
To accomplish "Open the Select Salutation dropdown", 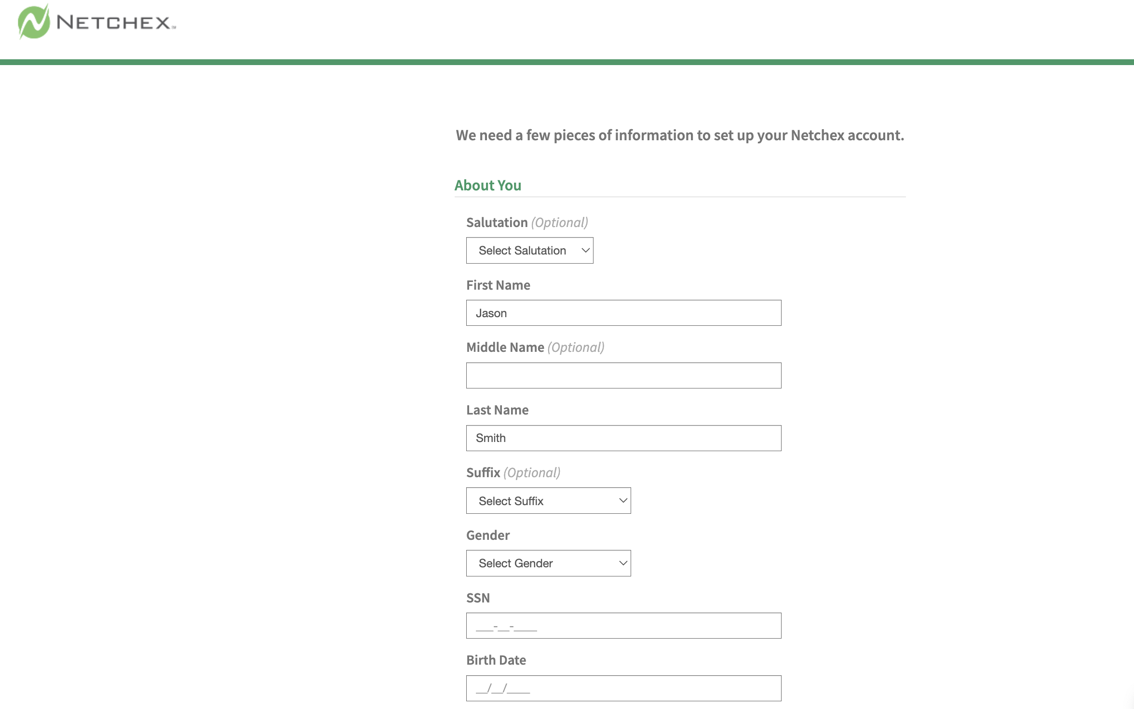I will tap(529, 251).
